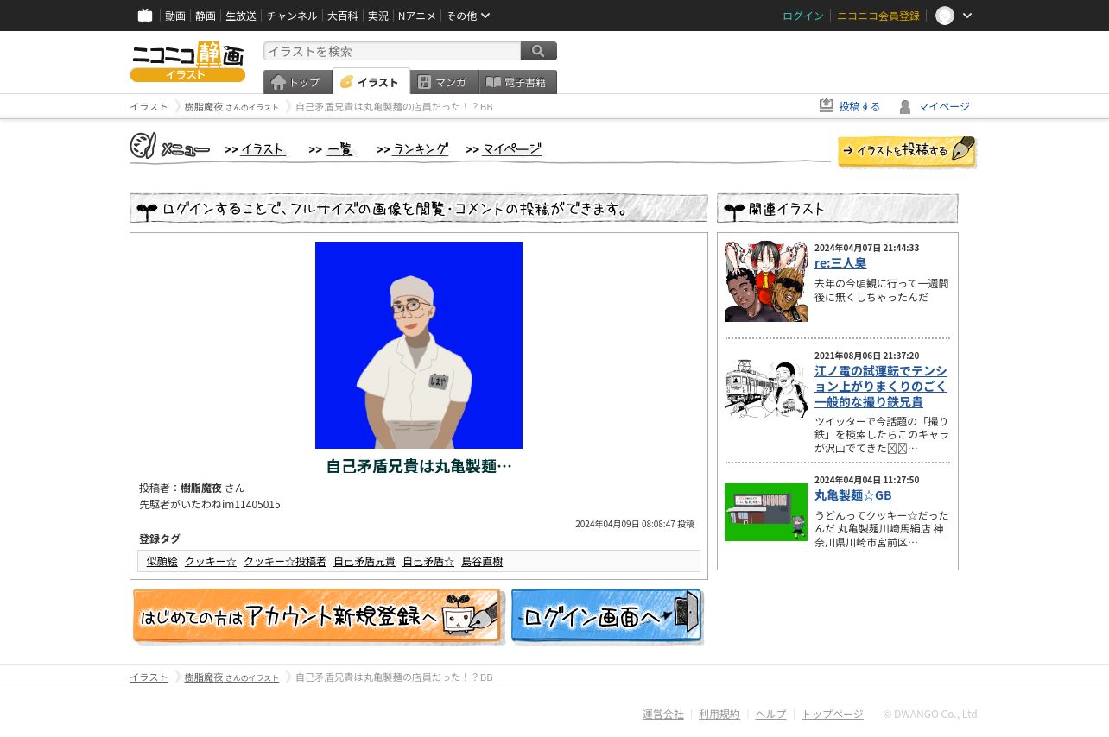The height and width of the screenshot is (737, 1109).
Task: Click the illustration title 自己矛盾兄貴は丸亀製麺…
Action: [419, 466]
